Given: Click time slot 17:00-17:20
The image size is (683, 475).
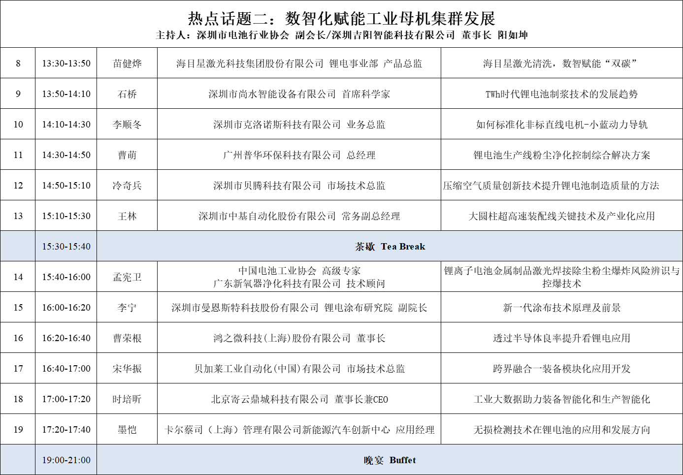Looking at the screenshot, I should 66,399.
